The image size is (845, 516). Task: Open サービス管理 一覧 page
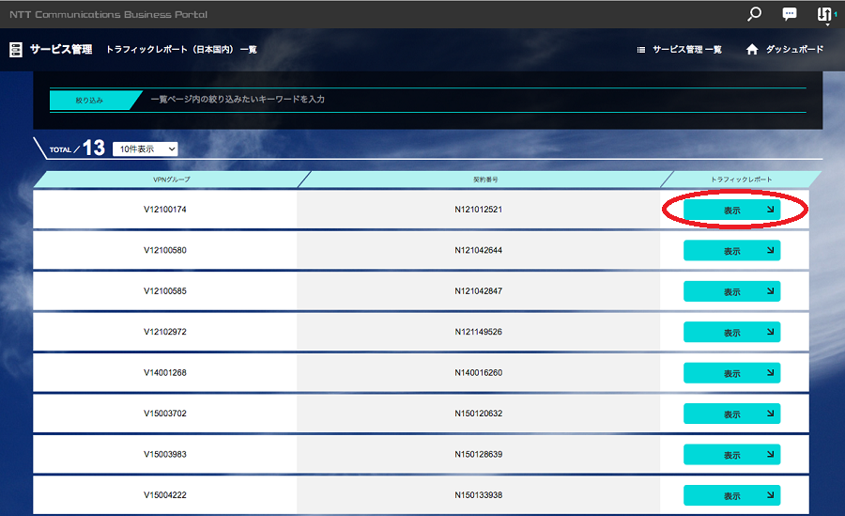(686, 50)
